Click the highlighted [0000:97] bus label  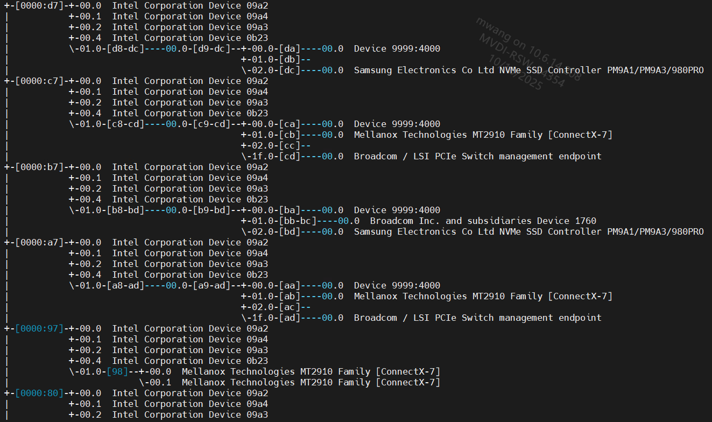39,328
